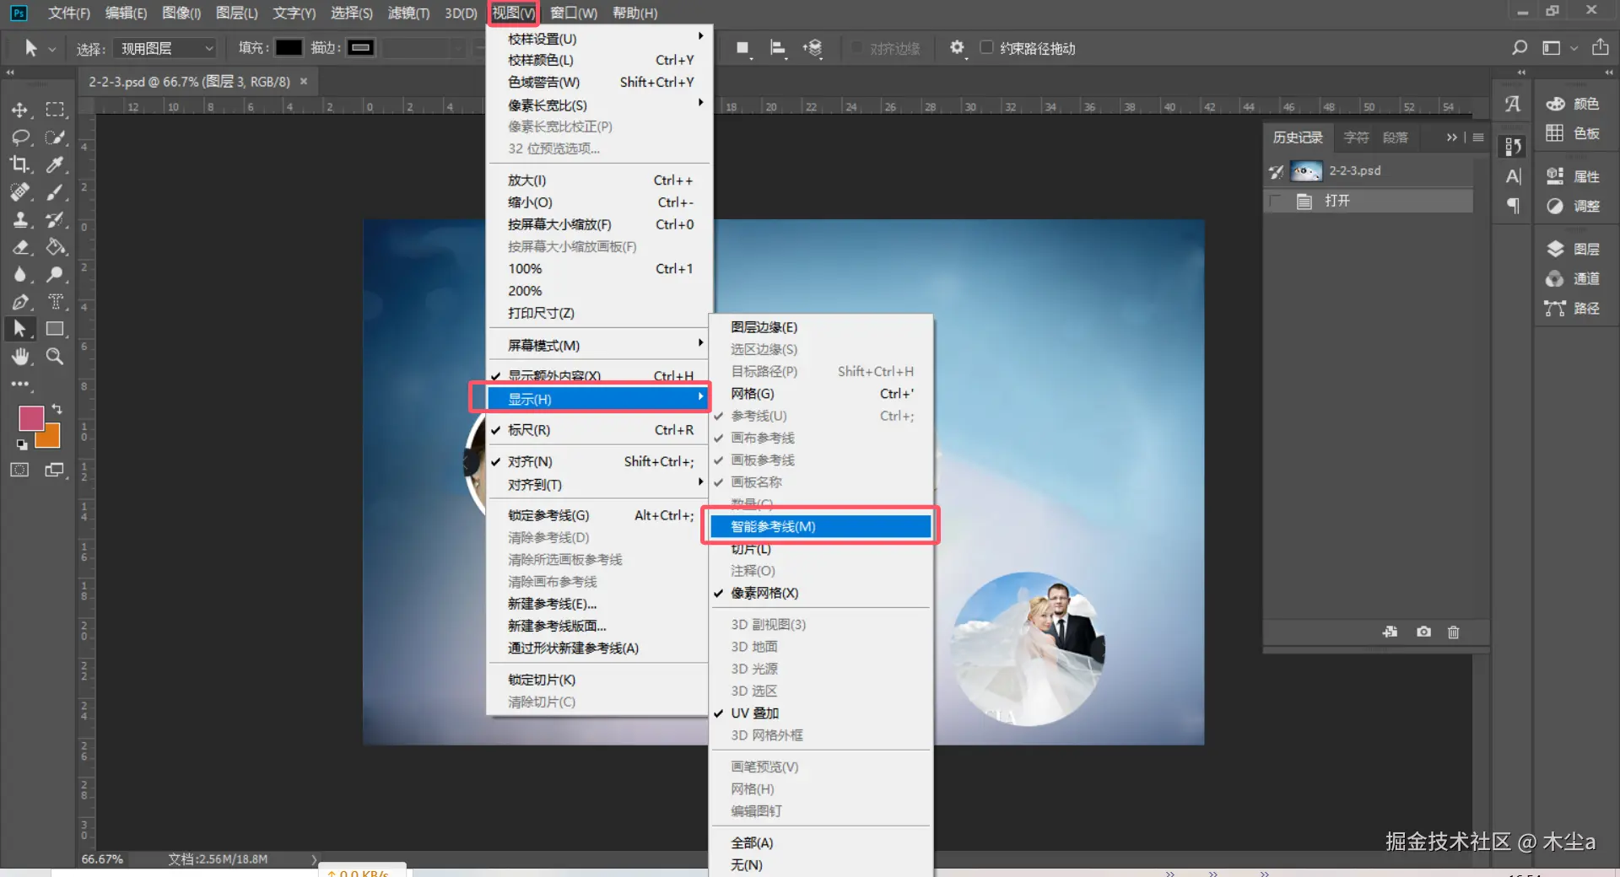Select the Brush tool
The image size is (1620, 877).
tap(55, 192)
